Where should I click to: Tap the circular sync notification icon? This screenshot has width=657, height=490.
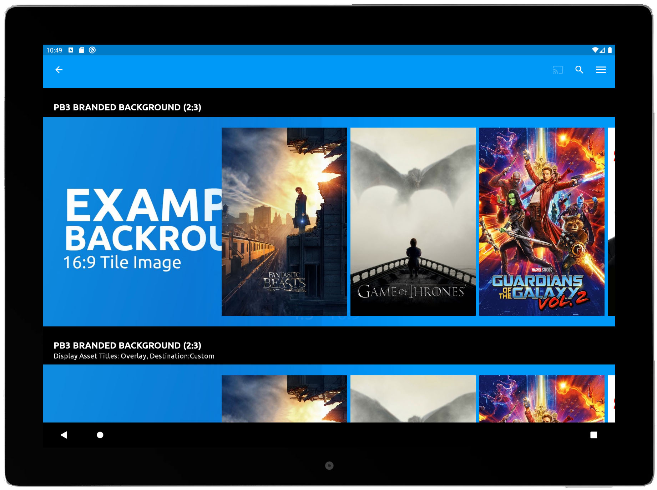(x=92, y=50)
